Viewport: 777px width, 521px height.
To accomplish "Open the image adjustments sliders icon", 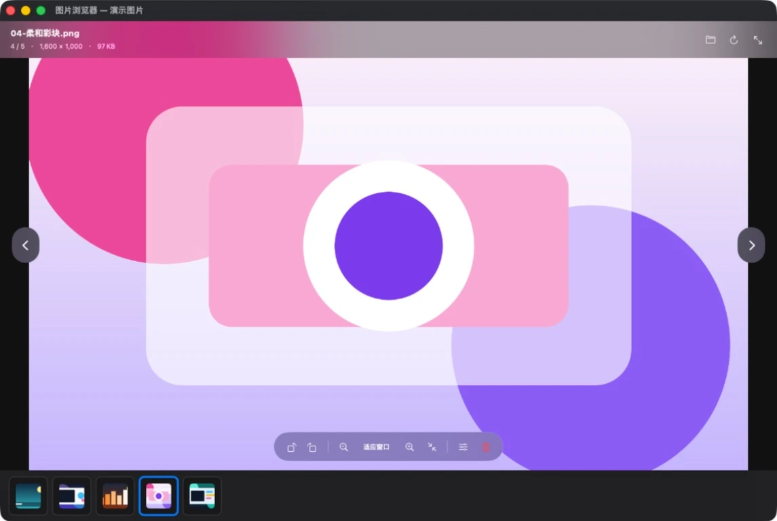I will click(x=463, y=447).
